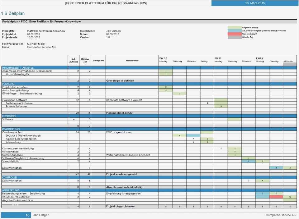Select the 'Besprechung Intern | Empfehlung' row

(x=149, y=194)
